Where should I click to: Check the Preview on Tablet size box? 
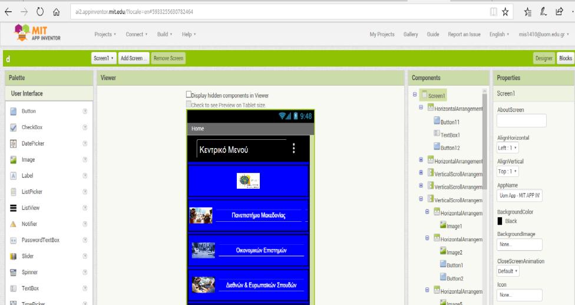pos(189,104)
